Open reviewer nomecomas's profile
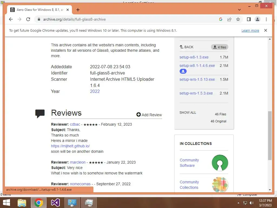Screen dimensions: 277x208 point(80,184)
